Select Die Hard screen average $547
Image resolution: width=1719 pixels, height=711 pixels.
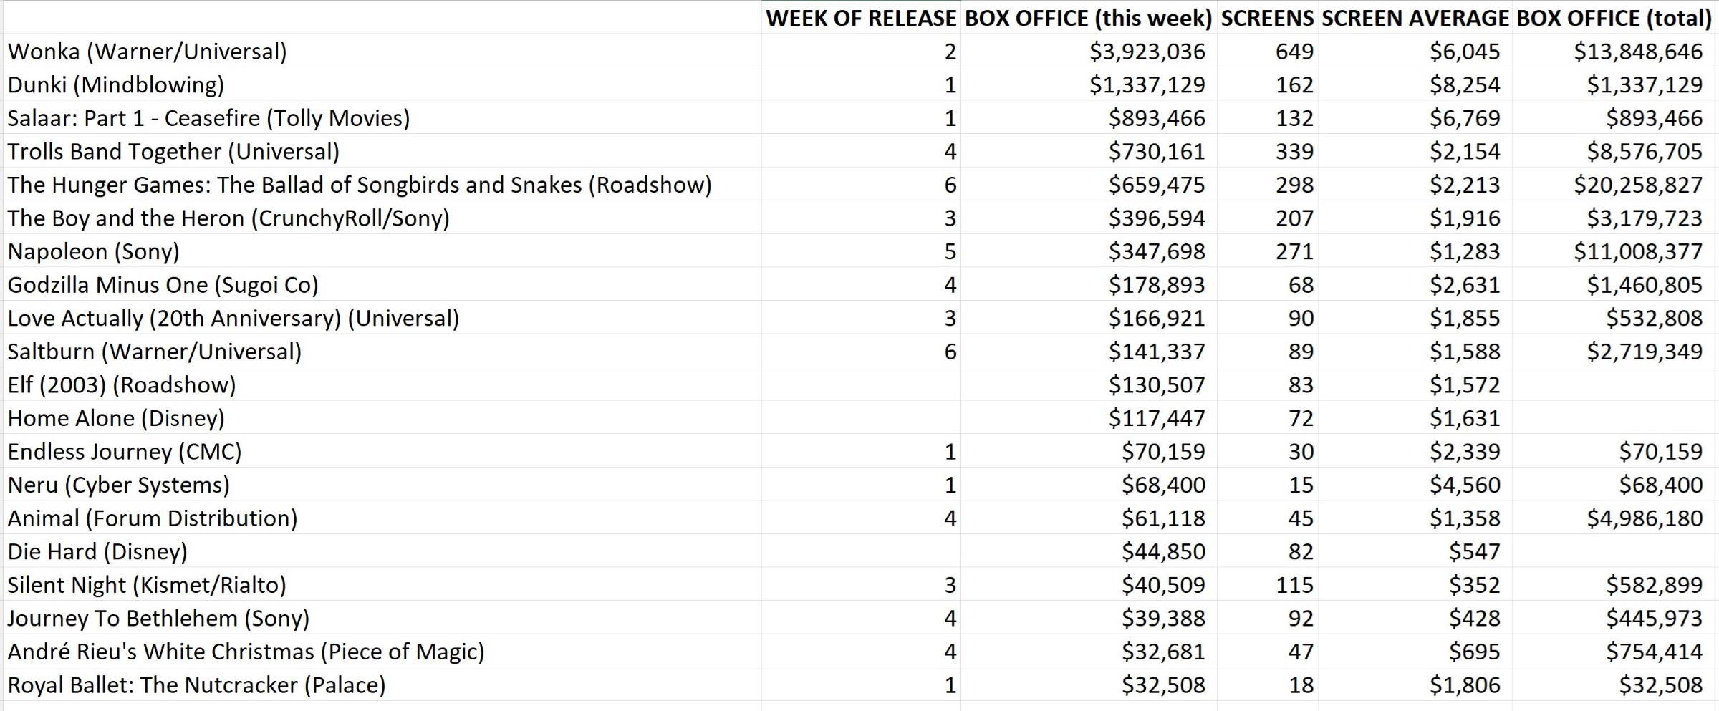point(1474,552)
